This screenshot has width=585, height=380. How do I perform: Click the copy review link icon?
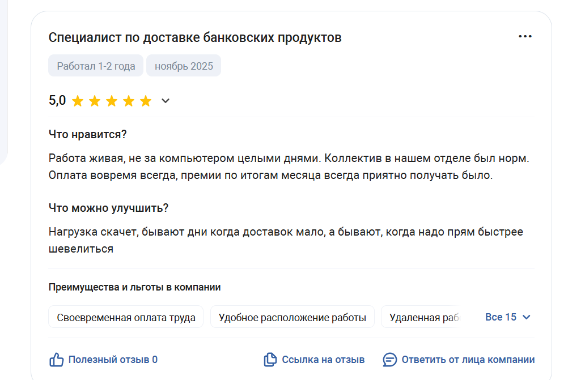(x=270, y=360)
